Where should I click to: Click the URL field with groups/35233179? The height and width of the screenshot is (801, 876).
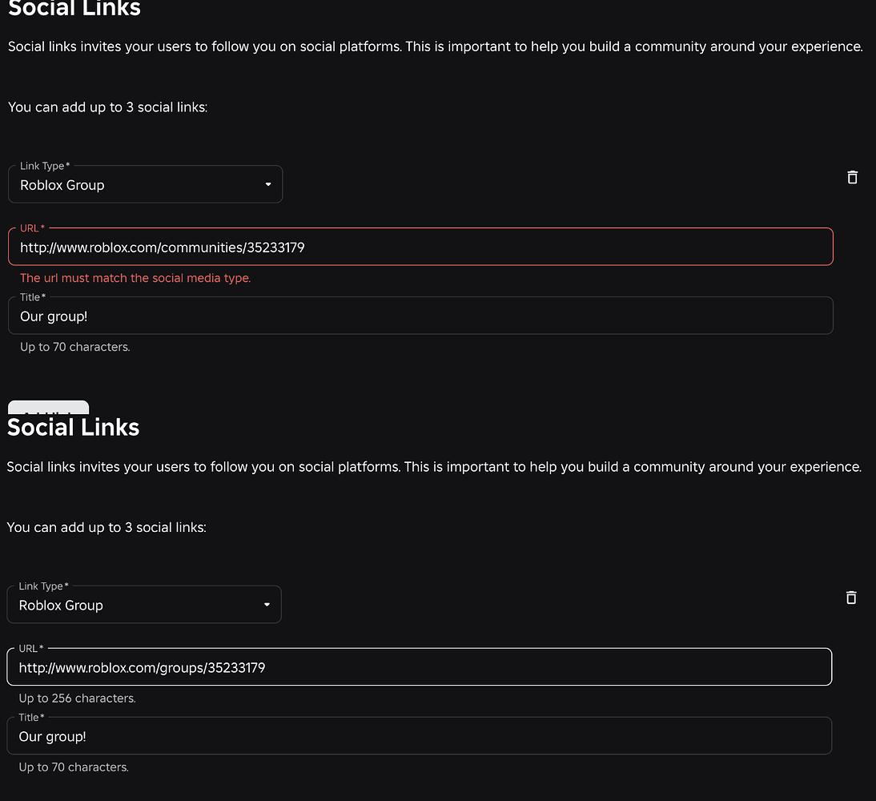click(419, 666)
